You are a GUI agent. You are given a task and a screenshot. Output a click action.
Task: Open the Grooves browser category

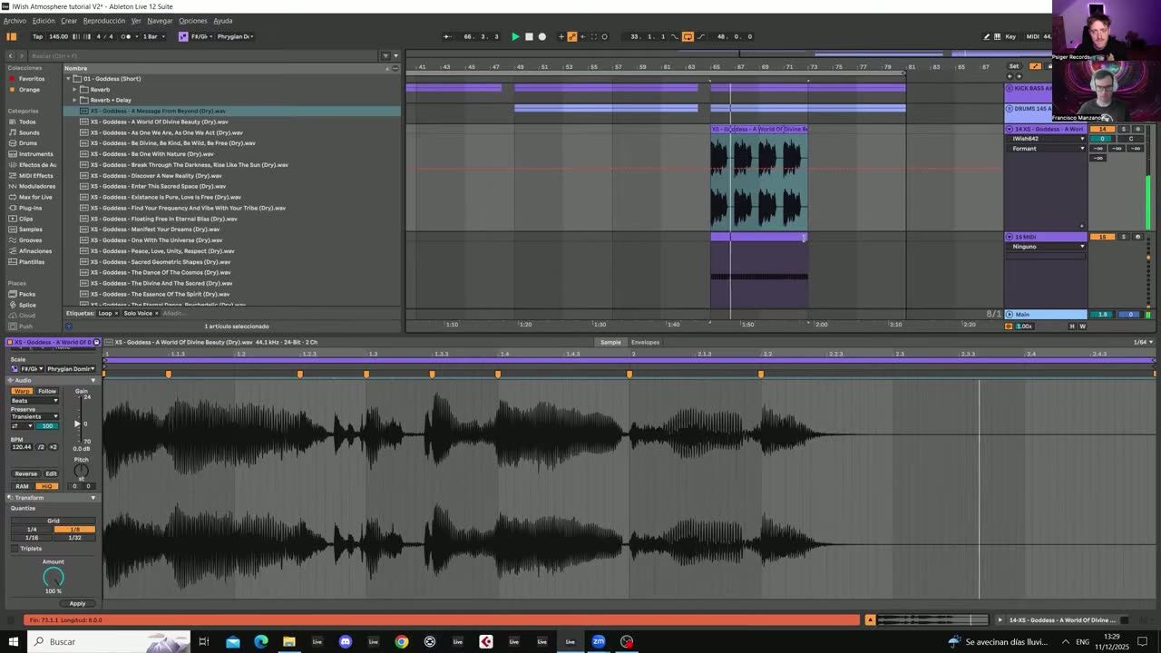point(30,240)
